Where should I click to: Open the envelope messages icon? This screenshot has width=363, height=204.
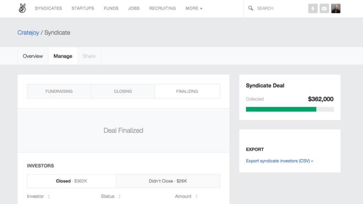(324, 8)
